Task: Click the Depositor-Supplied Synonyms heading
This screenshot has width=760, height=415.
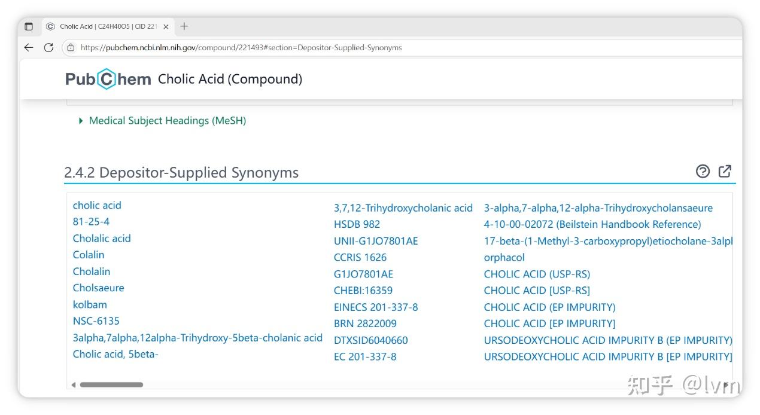Action: coord(181,173)
